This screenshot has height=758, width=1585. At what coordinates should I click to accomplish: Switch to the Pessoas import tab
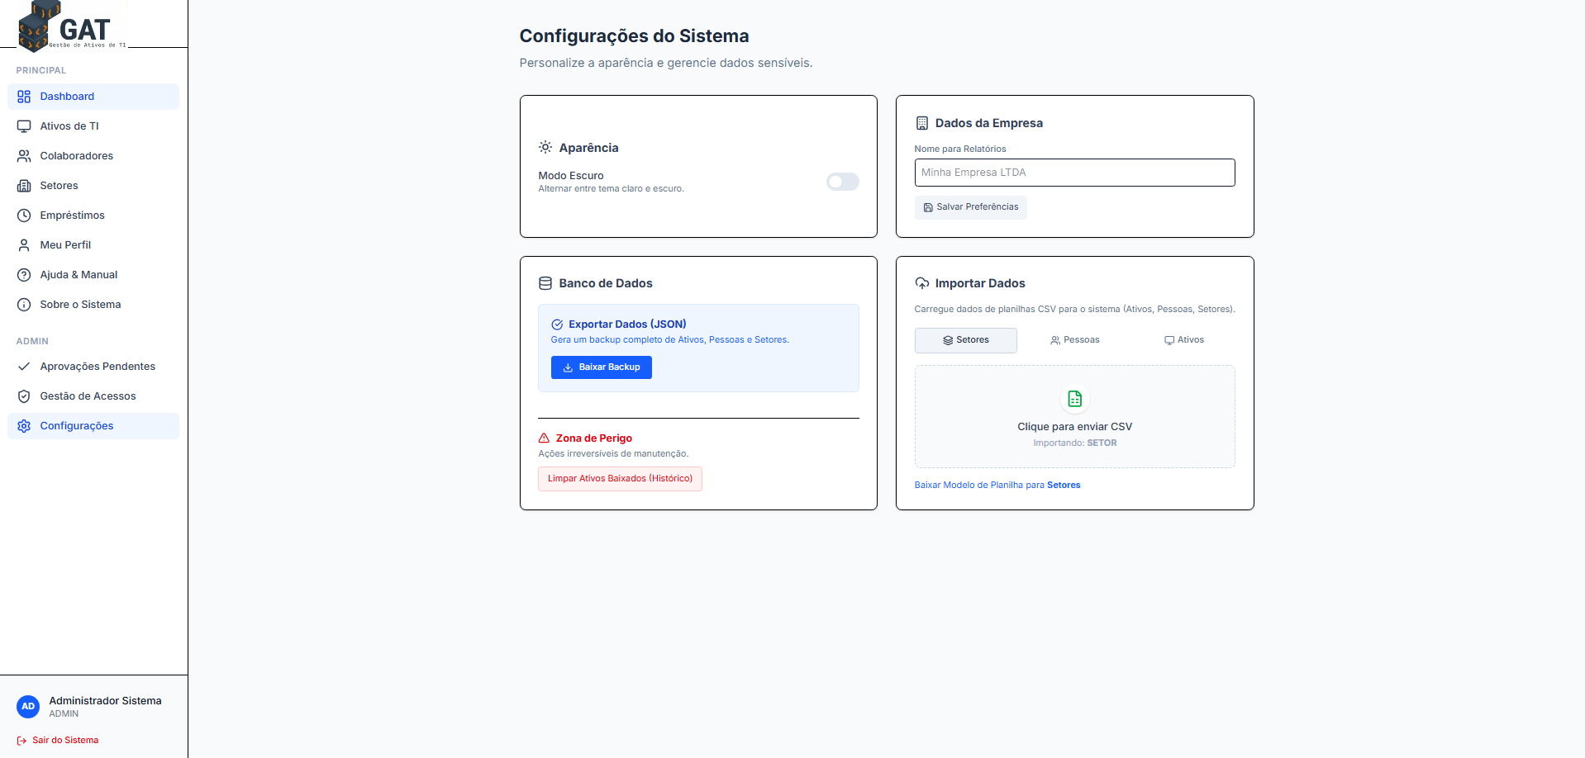click(x=1074, y=340)
